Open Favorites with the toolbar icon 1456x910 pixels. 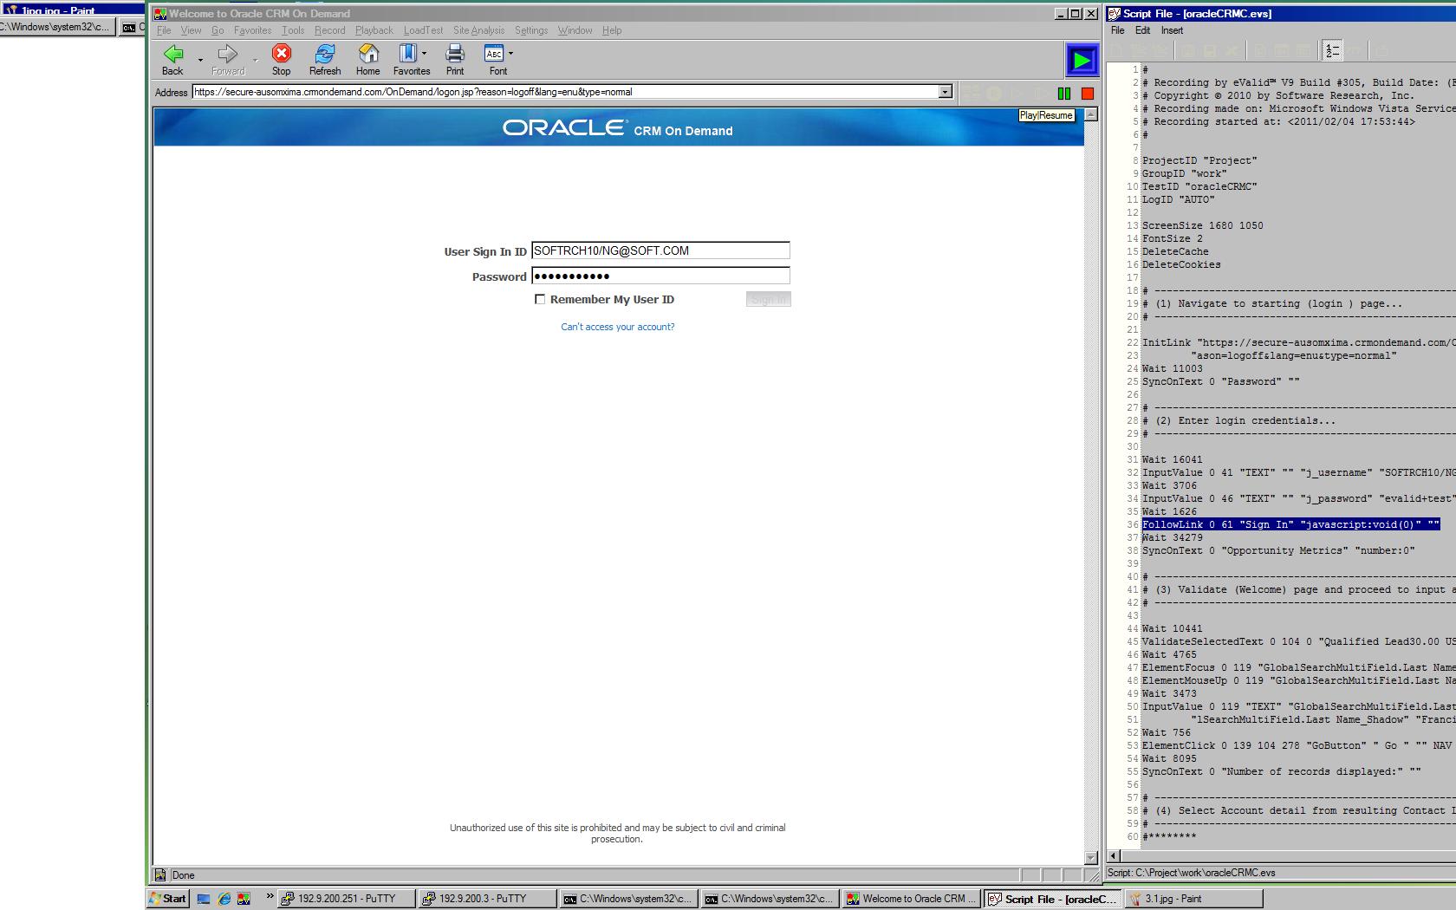click(x=408, y=54)
